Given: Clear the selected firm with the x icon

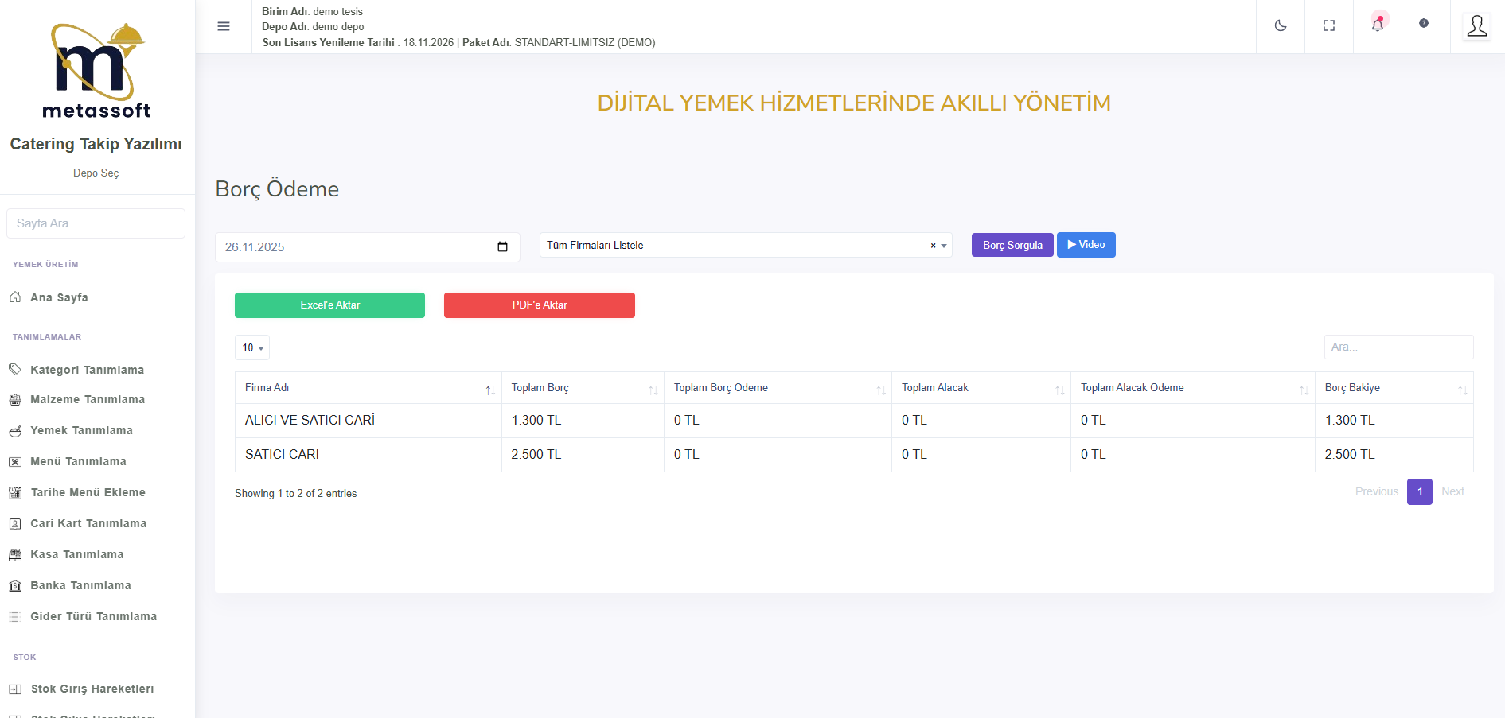Looking at the screenshot, I should pyautogui.click(x=933, y=246).
